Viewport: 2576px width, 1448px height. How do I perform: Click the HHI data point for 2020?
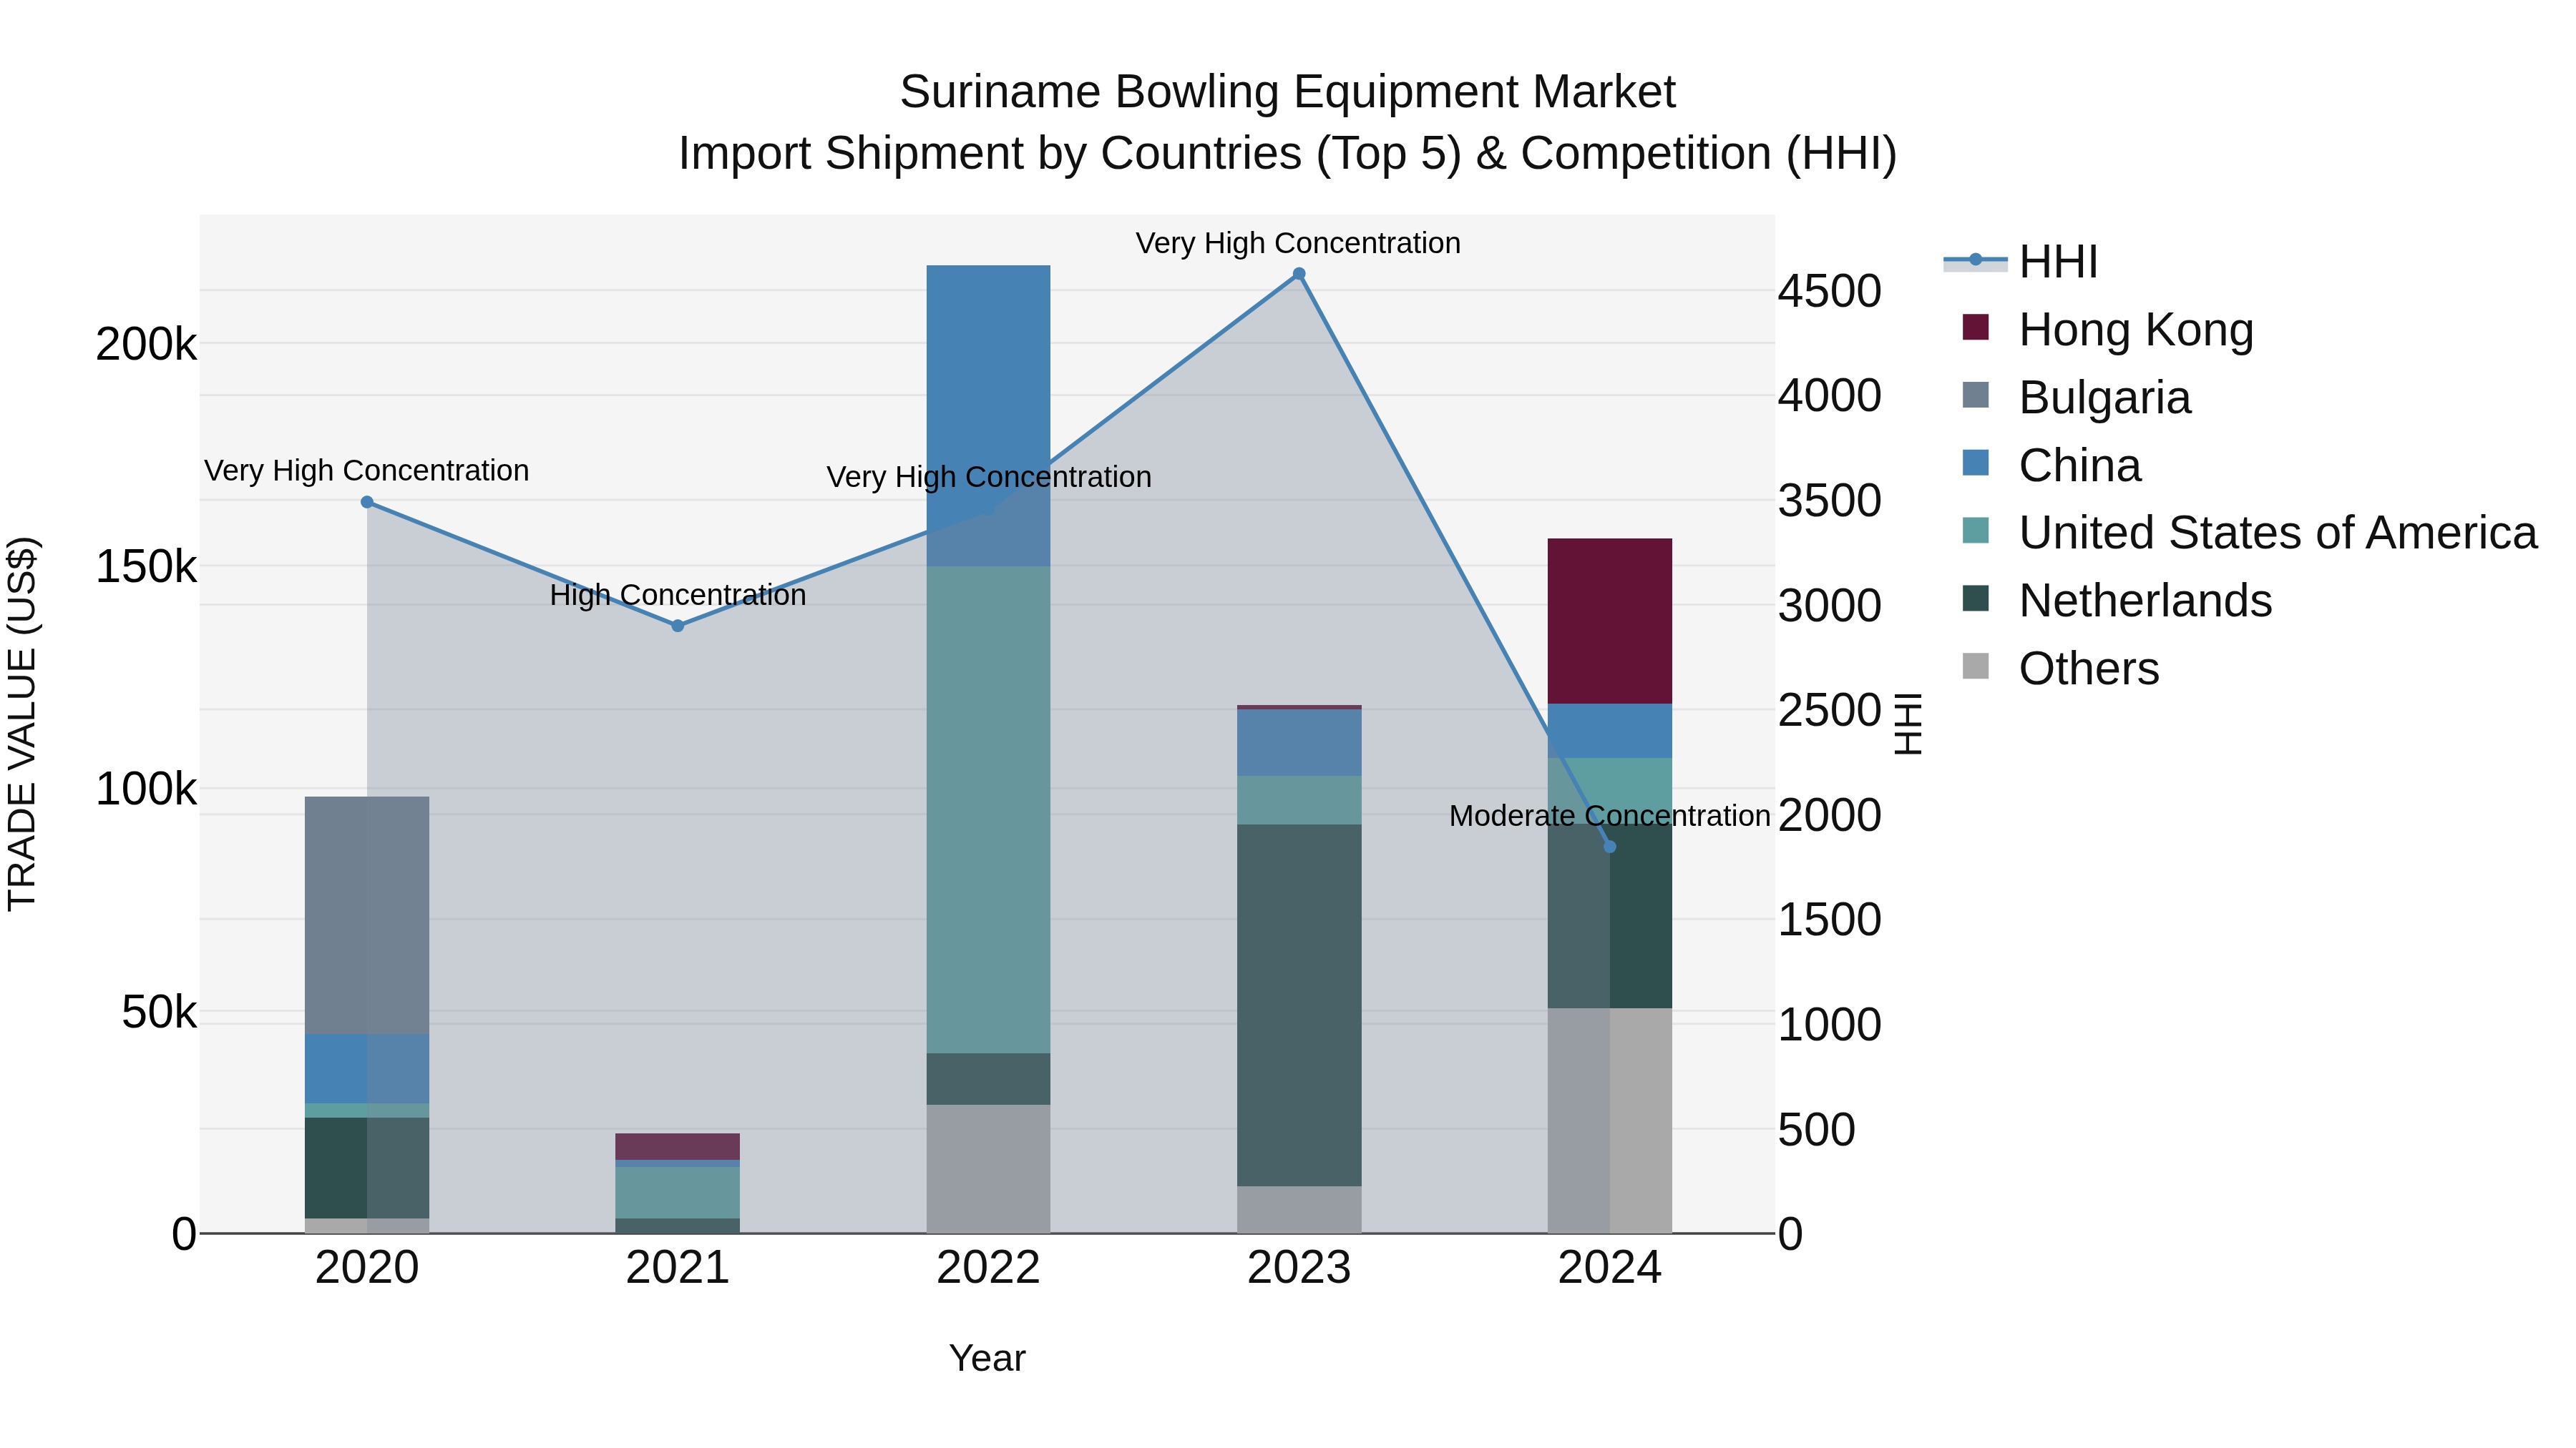coord(367,502)
